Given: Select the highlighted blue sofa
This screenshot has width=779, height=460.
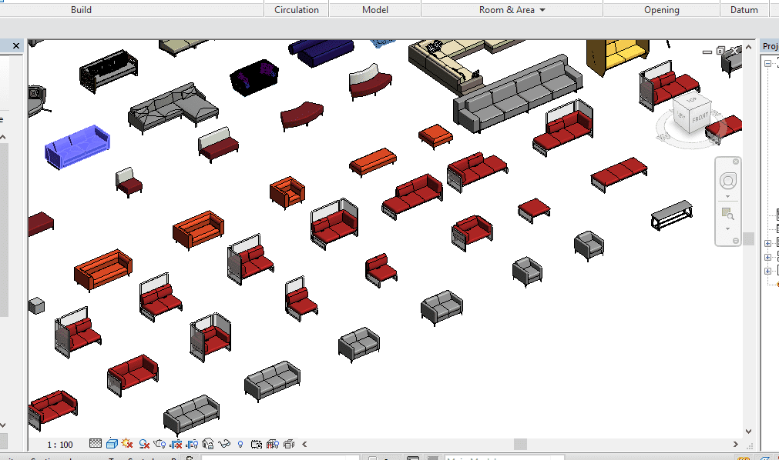Looking at the screenshot, I should [x=77, y=145].
